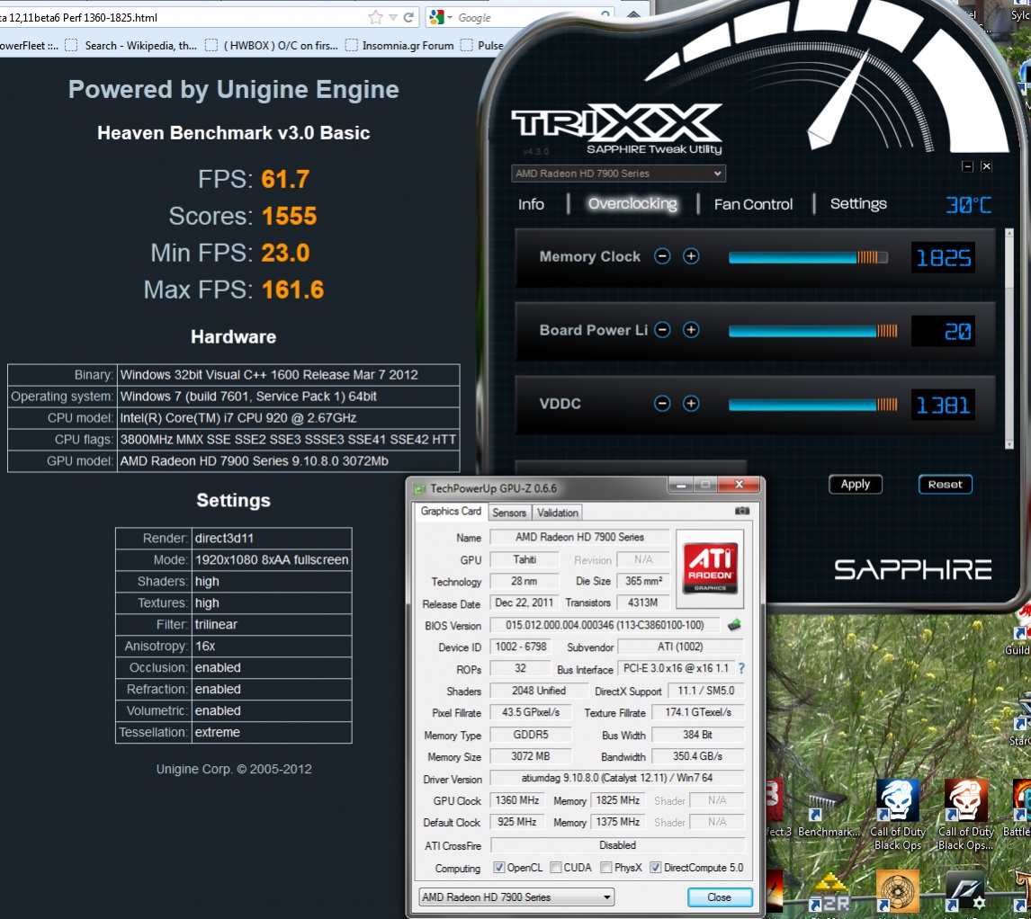Image resolution: width=1031 pixels, height=919 pixels.
Task: Click the FPS value 61.7
Action: pos(284,179)
